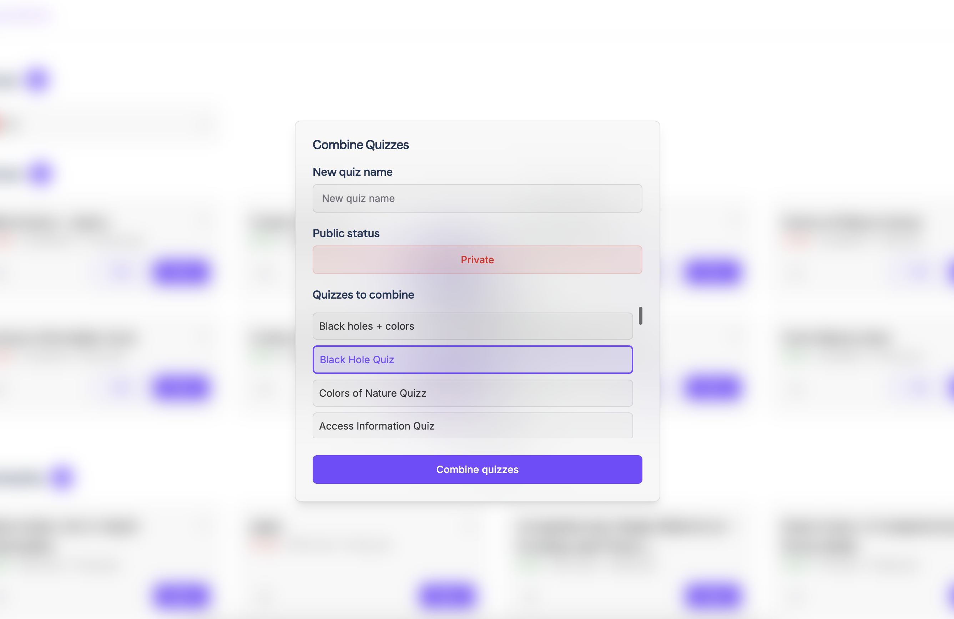Image resolution: width=954 pixels, height=619 pixels.
Task: Submit the dialog with the purple button
Action: [477, 469]
